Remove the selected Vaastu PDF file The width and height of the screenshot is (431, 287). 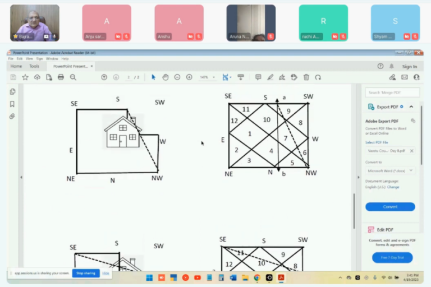click(412, 151)
